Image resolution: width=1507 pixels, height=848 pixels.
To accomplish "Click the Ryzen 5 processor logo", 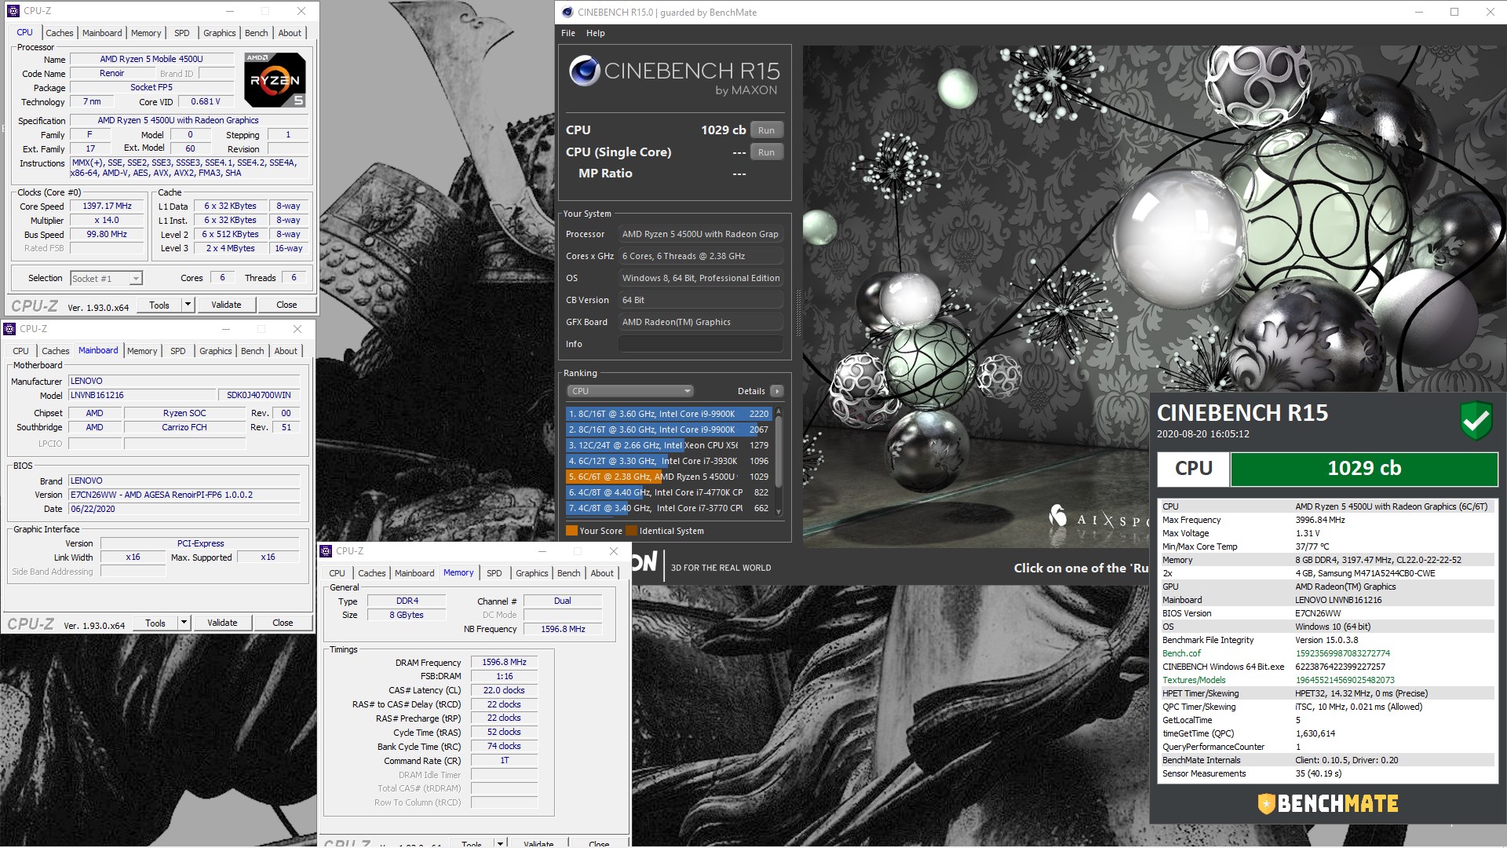I will click(275, 79).
